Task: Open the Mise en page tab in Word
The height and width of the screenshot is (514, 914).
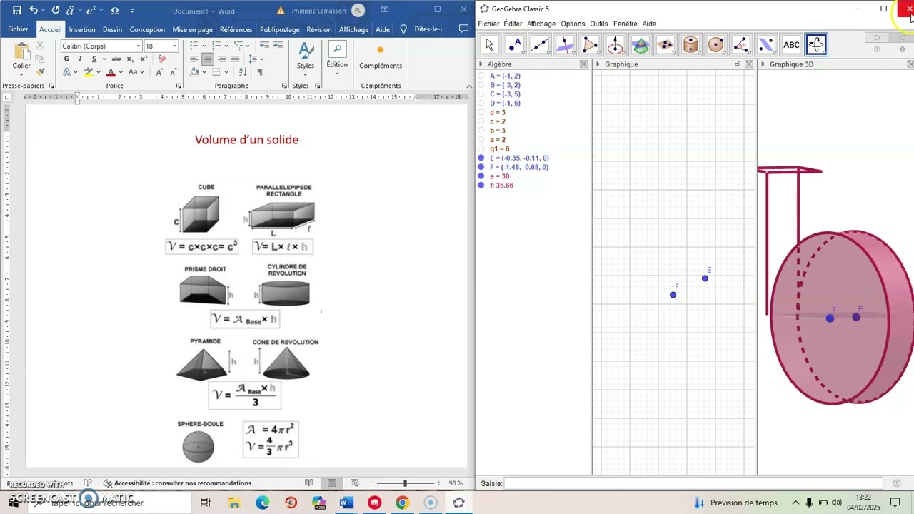Action: (x=193, y=29)
